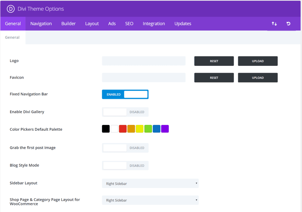
Task: Go to the SEO tab
Action: tap(129, 24)
